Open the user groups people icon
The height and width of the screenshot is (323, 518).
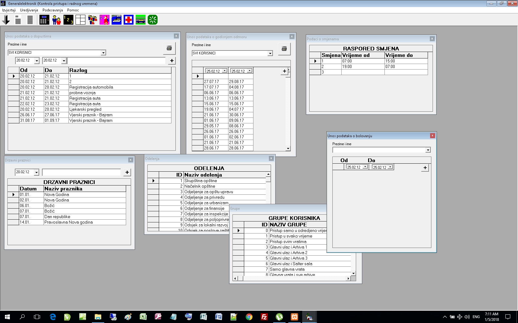point(92,20)
